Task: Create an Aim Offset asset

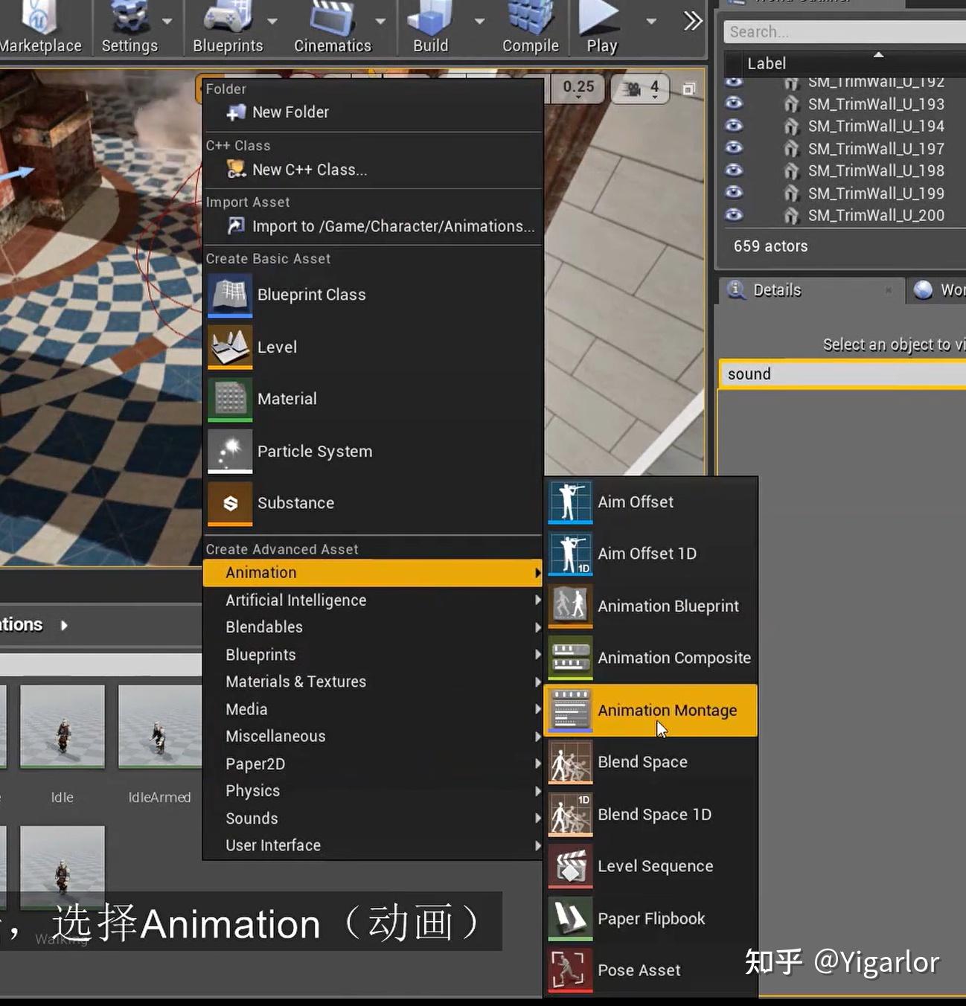Action: [x=651, y=502]
